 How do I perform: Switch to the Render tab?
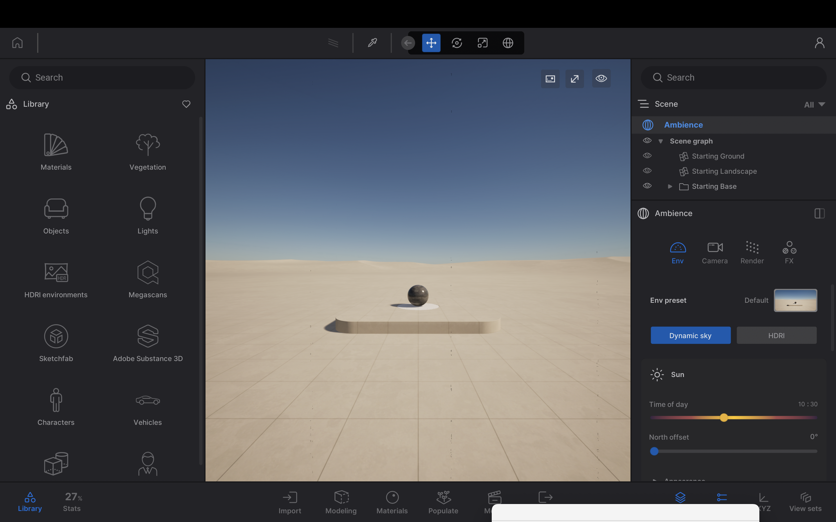point(752,253)
